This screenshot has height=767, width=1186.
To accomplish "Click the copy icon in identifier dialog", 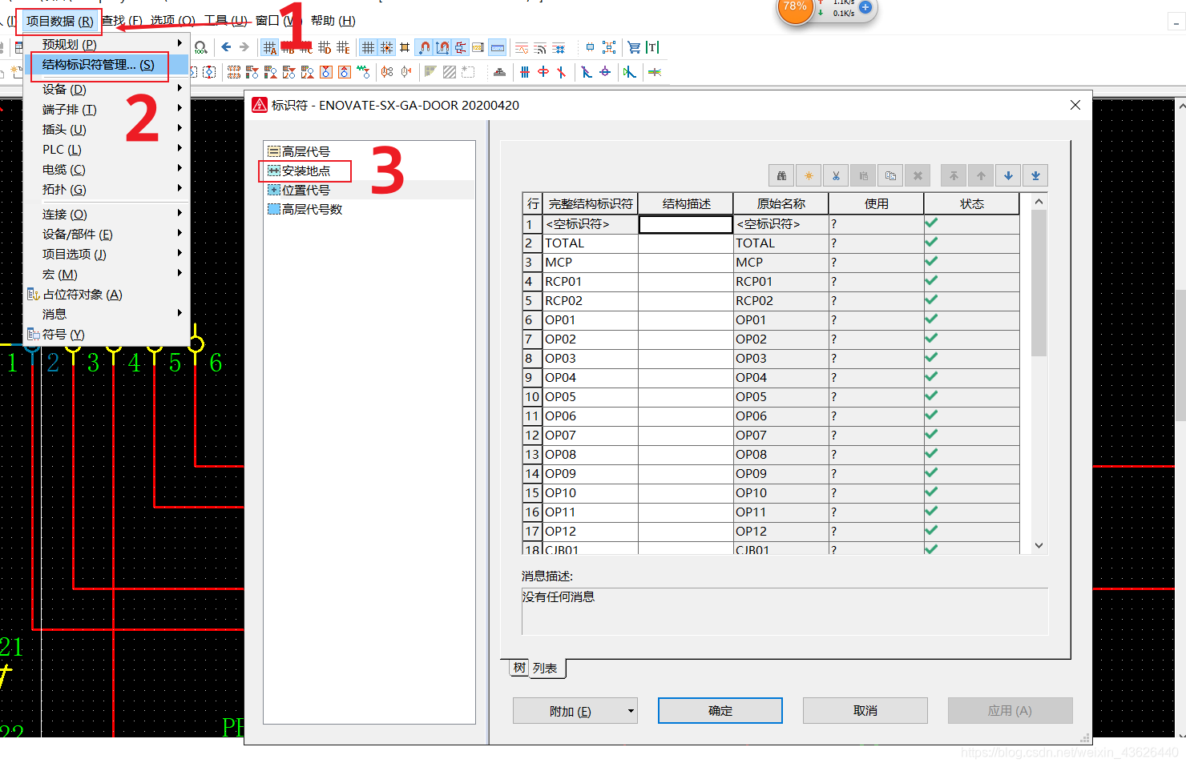I will [x=890, y=175].
